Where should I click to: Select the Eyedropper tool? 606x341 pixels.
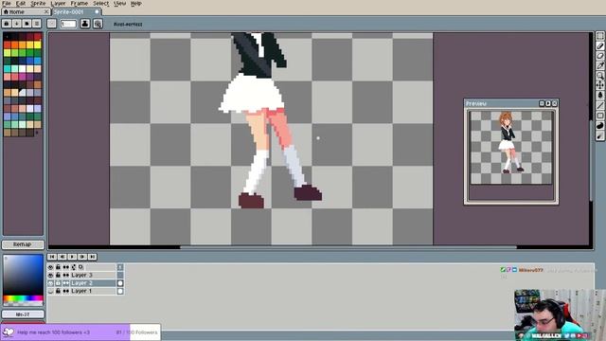pos(599,65)
